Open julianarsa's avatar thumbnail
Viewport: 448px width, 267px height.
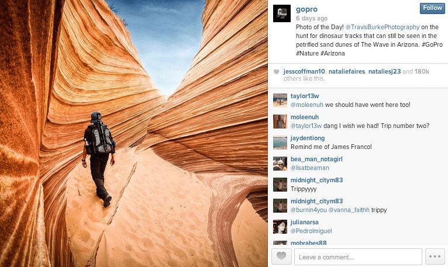click(280, 227)
